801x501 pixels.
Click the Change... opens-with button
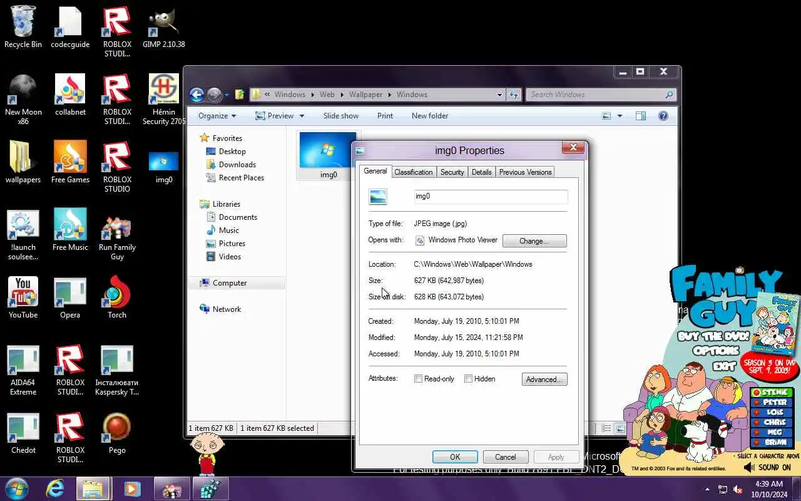(534, 241)
